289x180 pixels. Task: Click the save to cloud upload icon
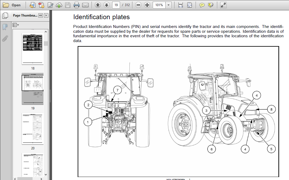(x=59, y=5)
